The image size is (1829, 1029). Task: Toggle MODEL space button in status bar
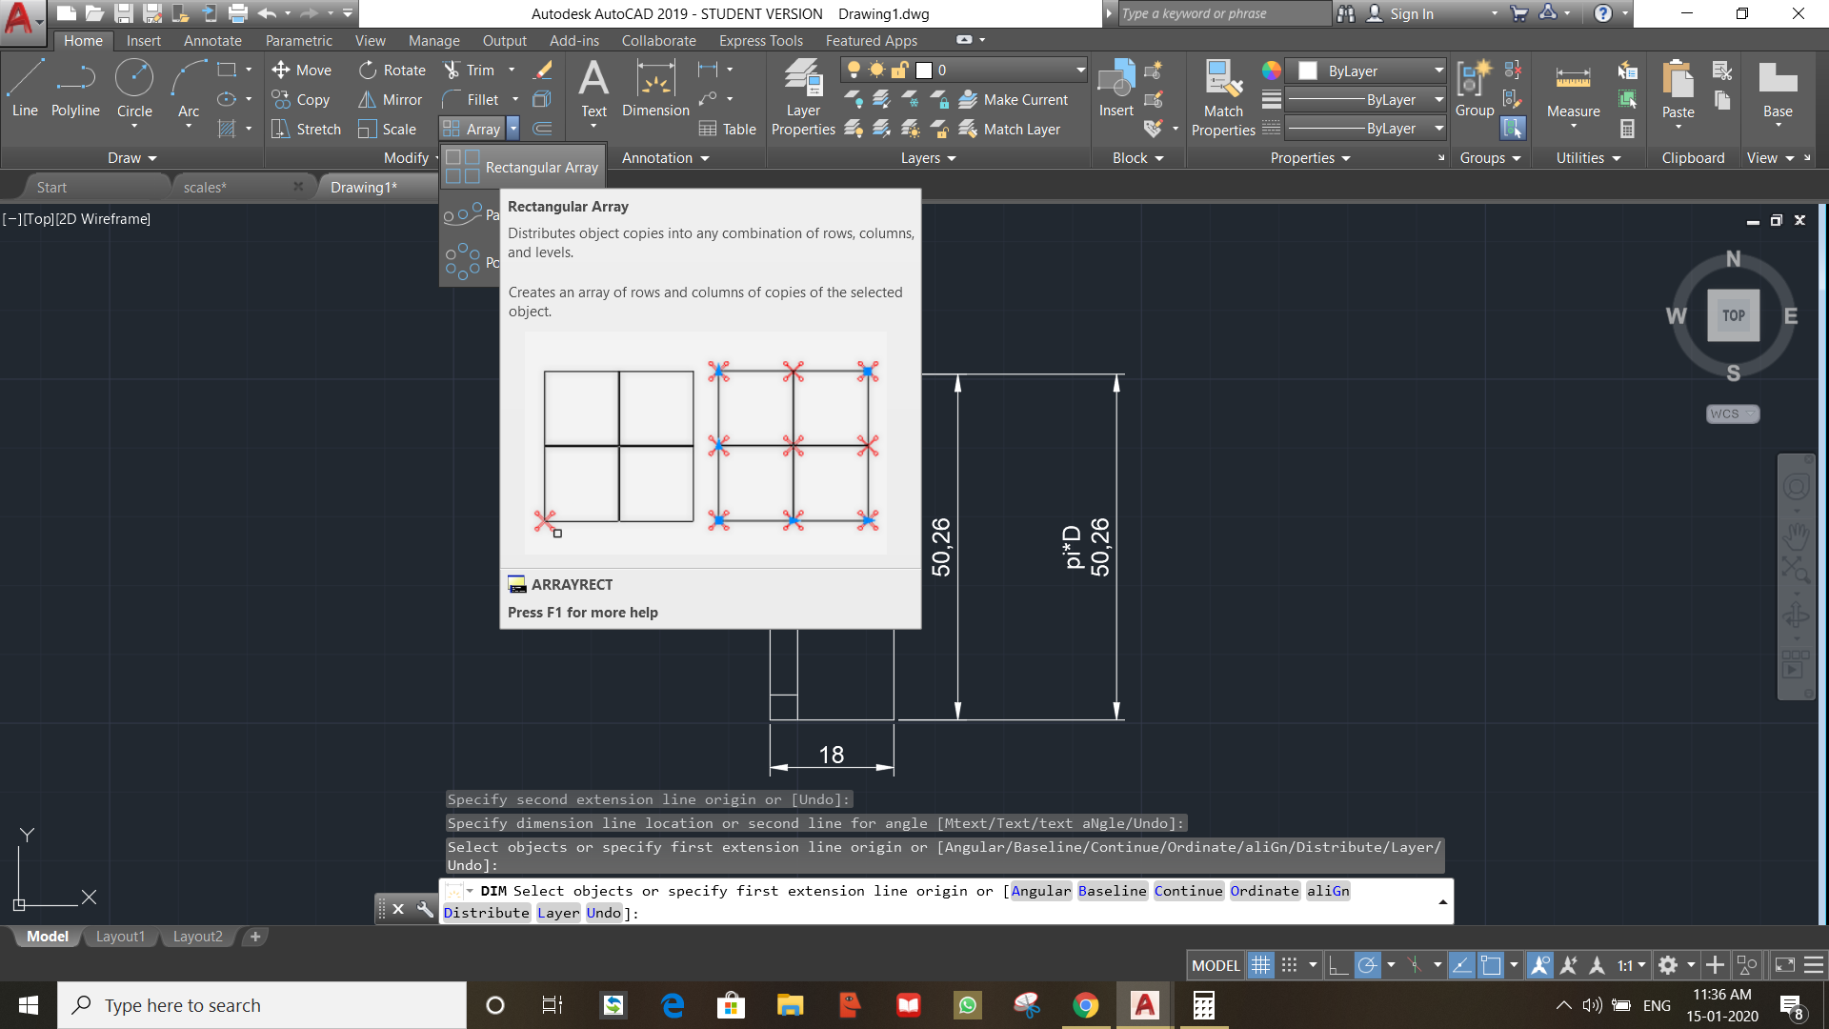click(1216, 965)
